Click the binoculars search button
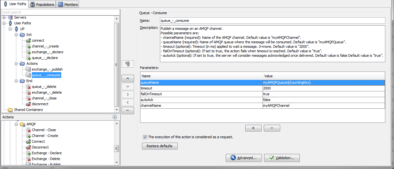The height and width of the screenshot is (169, 394). point(128,63)
